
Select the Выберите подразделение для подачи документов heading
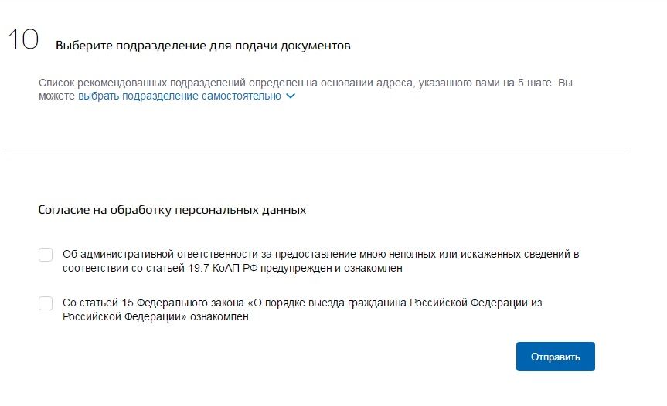[x=203, y=46]
